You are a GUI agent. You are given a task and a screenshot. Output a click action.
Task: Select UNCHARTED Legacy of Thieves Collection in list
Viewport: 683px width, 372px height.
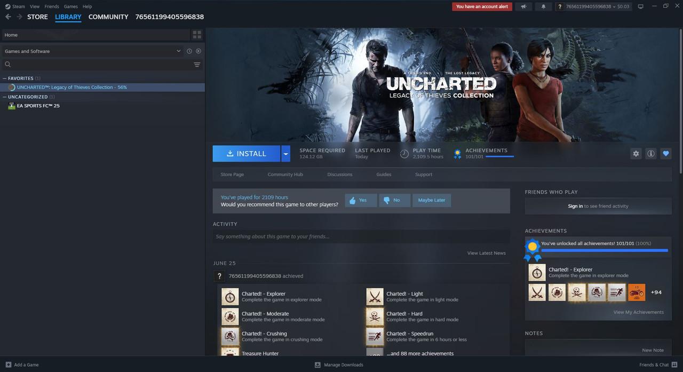(102, 87)
